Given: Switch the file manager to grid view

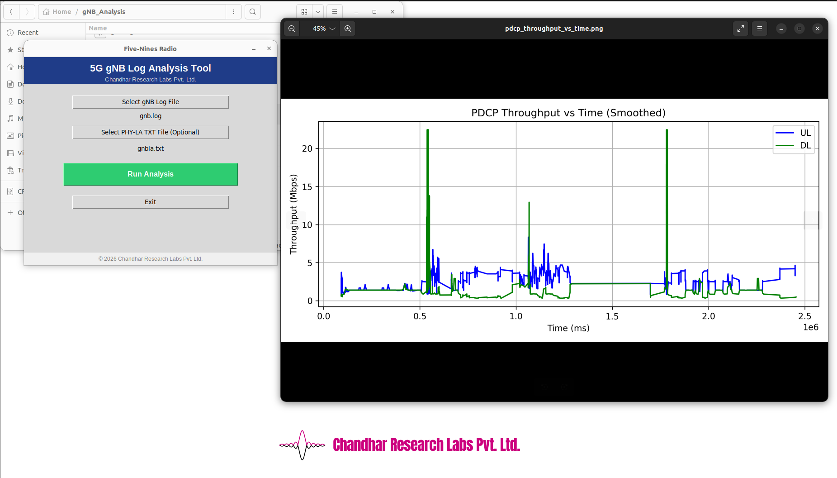Looking at the screenshot, I should (304, 12).
